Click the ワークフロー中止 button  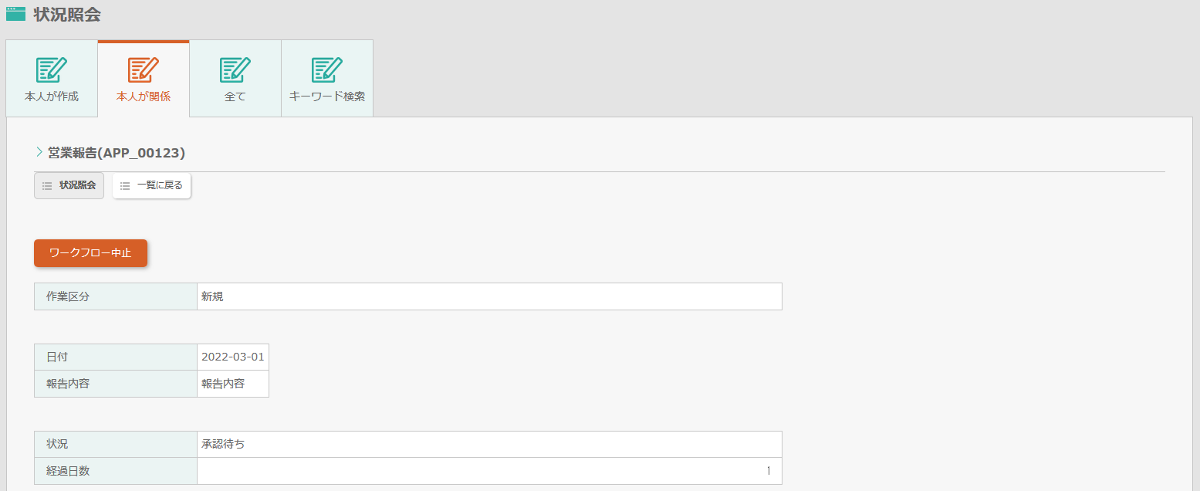pos(90,253)
